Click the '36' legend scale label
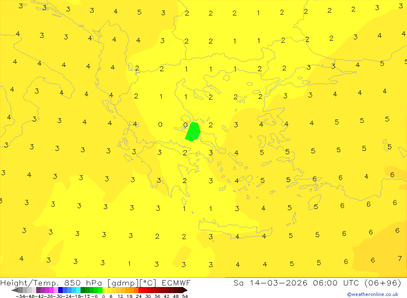This screenshot has width=407, height=298. (x=157, y=296)
